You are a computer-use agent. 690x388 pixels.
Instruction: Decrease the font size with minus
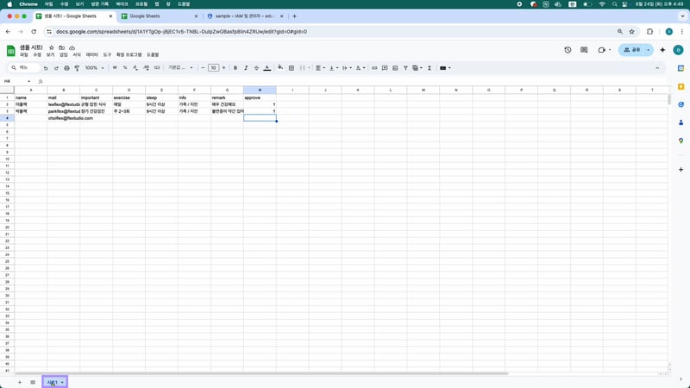(x=203, y=68)
